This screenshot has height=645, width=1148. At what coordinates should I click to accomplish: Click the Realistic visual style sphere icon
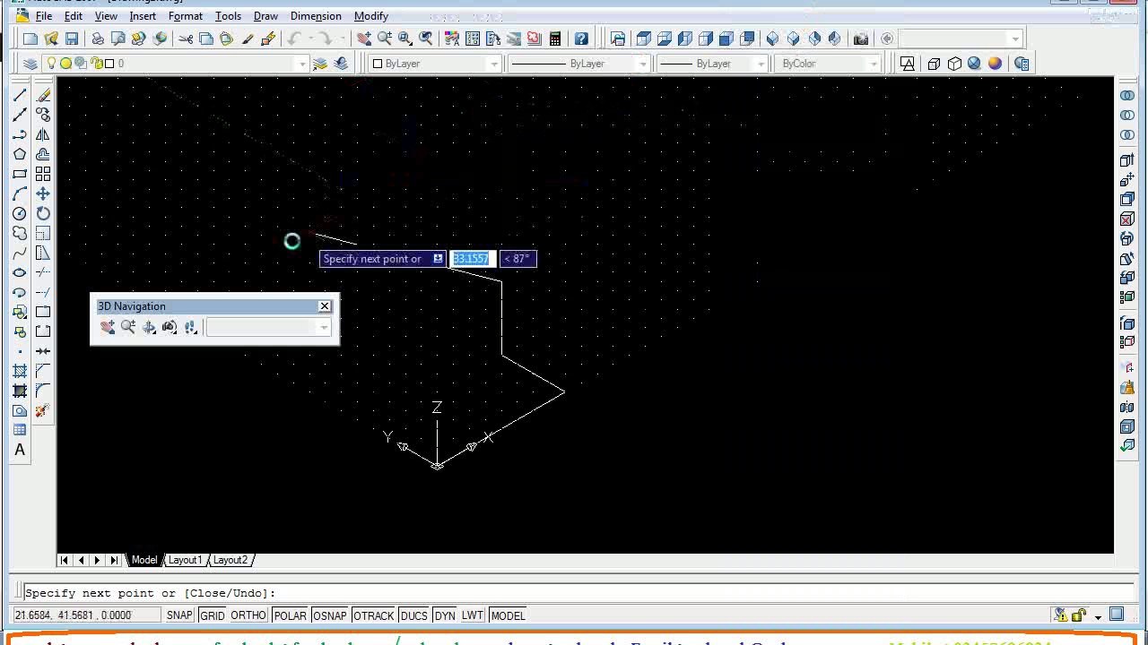click(995, 64)
